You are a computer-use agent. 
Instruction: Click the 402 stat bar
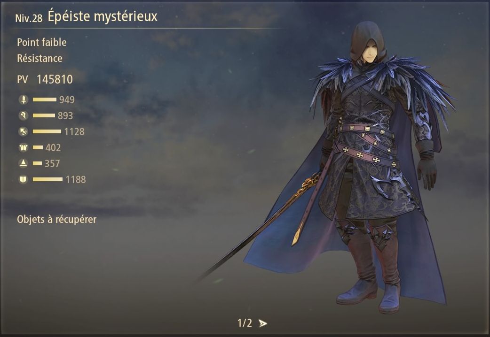(38, 147)
